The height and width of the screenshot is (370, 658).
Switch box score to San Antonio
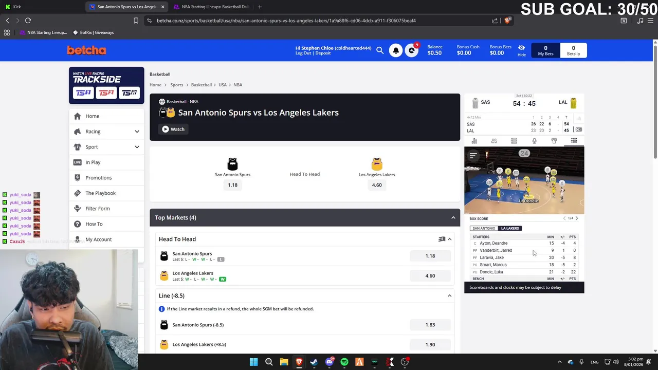click(484, 228)
